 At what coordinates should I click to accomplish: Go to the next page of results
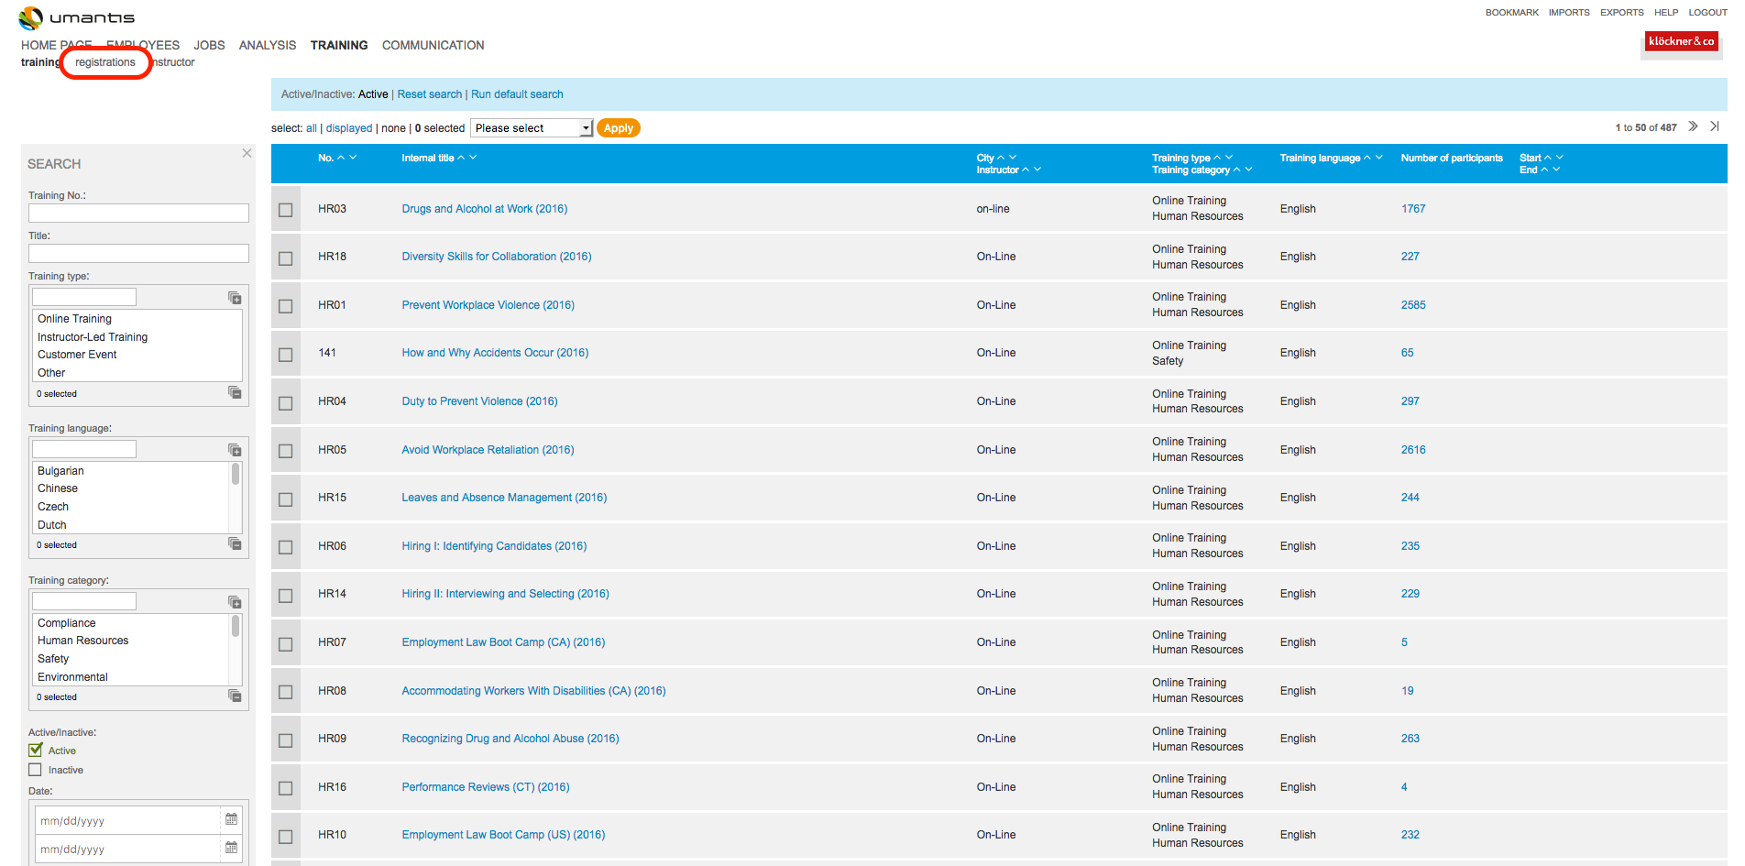click(1693, 126)
